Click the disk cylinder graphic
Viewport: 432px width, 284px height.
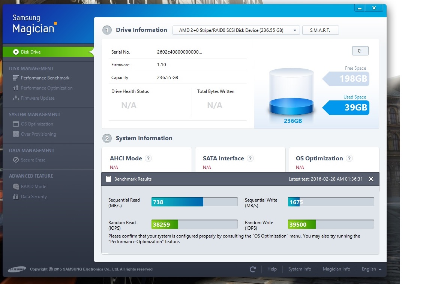point(291,91)
